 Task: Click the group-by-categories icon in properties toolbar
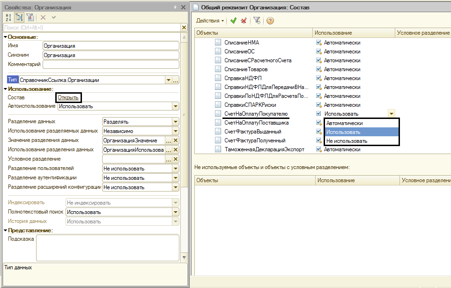coord(19,17)
